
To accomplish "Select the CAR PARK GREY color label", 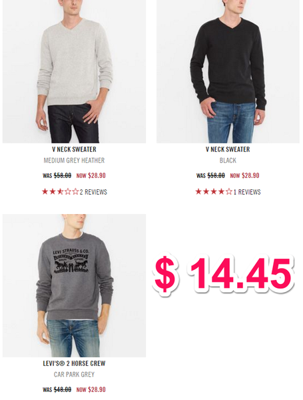I will click(x=74, y=375).
